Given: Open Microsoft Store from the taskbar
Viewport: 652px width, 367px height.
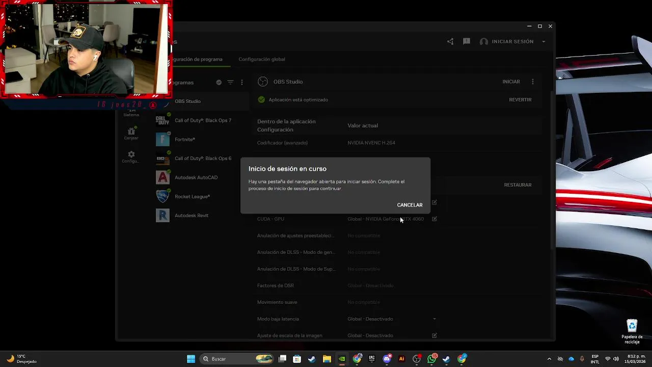Looking at the screenshot, I should 297,359.
